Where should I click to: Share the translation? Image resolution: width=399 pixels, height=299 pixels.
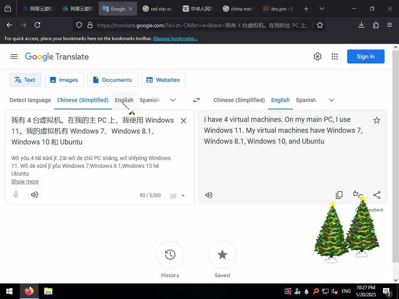[x=377, y=195]
